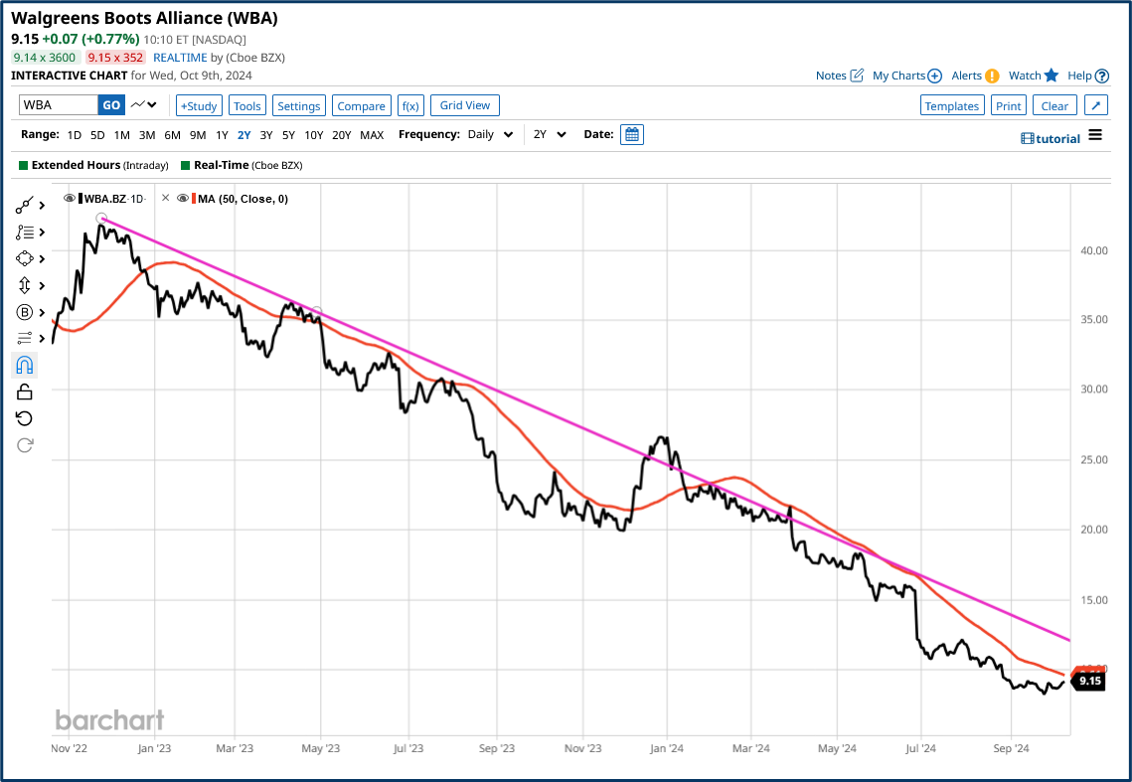Hide the WBA.BZ price series eye icon
Screen dimensions: 1132x782
(70, 199)
